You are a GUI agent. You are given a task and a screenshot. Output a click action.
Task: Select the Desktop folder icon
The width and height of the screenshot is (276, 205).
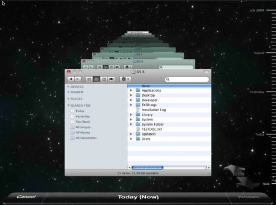tap(138, 95)
